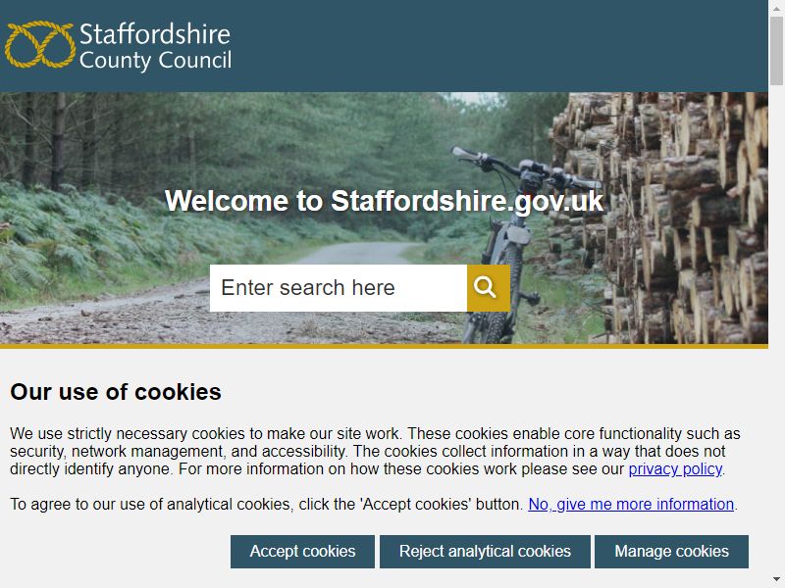Click the vertical scrollbar thumb
This screenshot has height=588, width=785.
click(x=776, y=51)
